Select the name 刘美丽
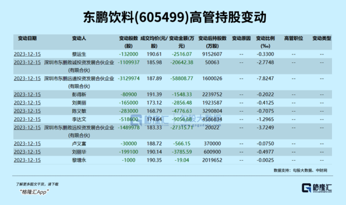Screen dimensions: 346x205 pyautogui.click(x=79, y=103)
